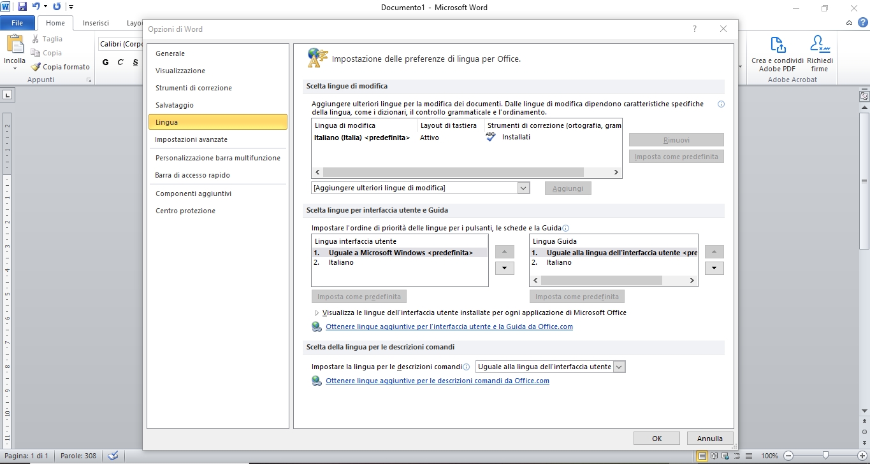870x464 pixels.
Task: Click info icon after Guida priority text
Action: (565, 228)
